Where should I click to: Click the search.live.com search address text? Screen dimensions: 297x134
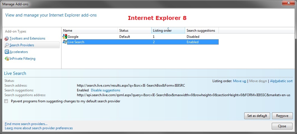[x=131, y=86]
